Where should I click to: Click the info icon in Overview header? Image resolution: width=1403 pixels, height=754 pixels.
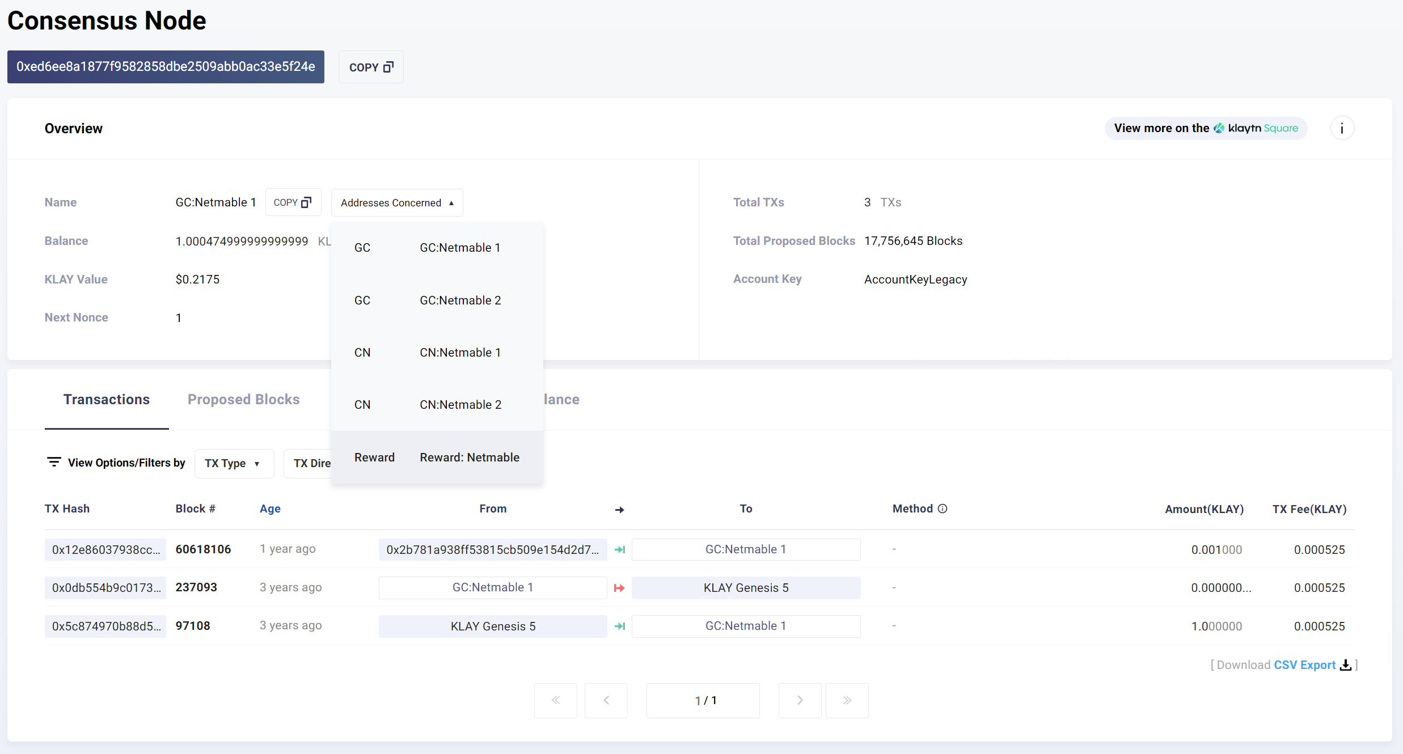pyautogui.click(x=1342, y=129)
